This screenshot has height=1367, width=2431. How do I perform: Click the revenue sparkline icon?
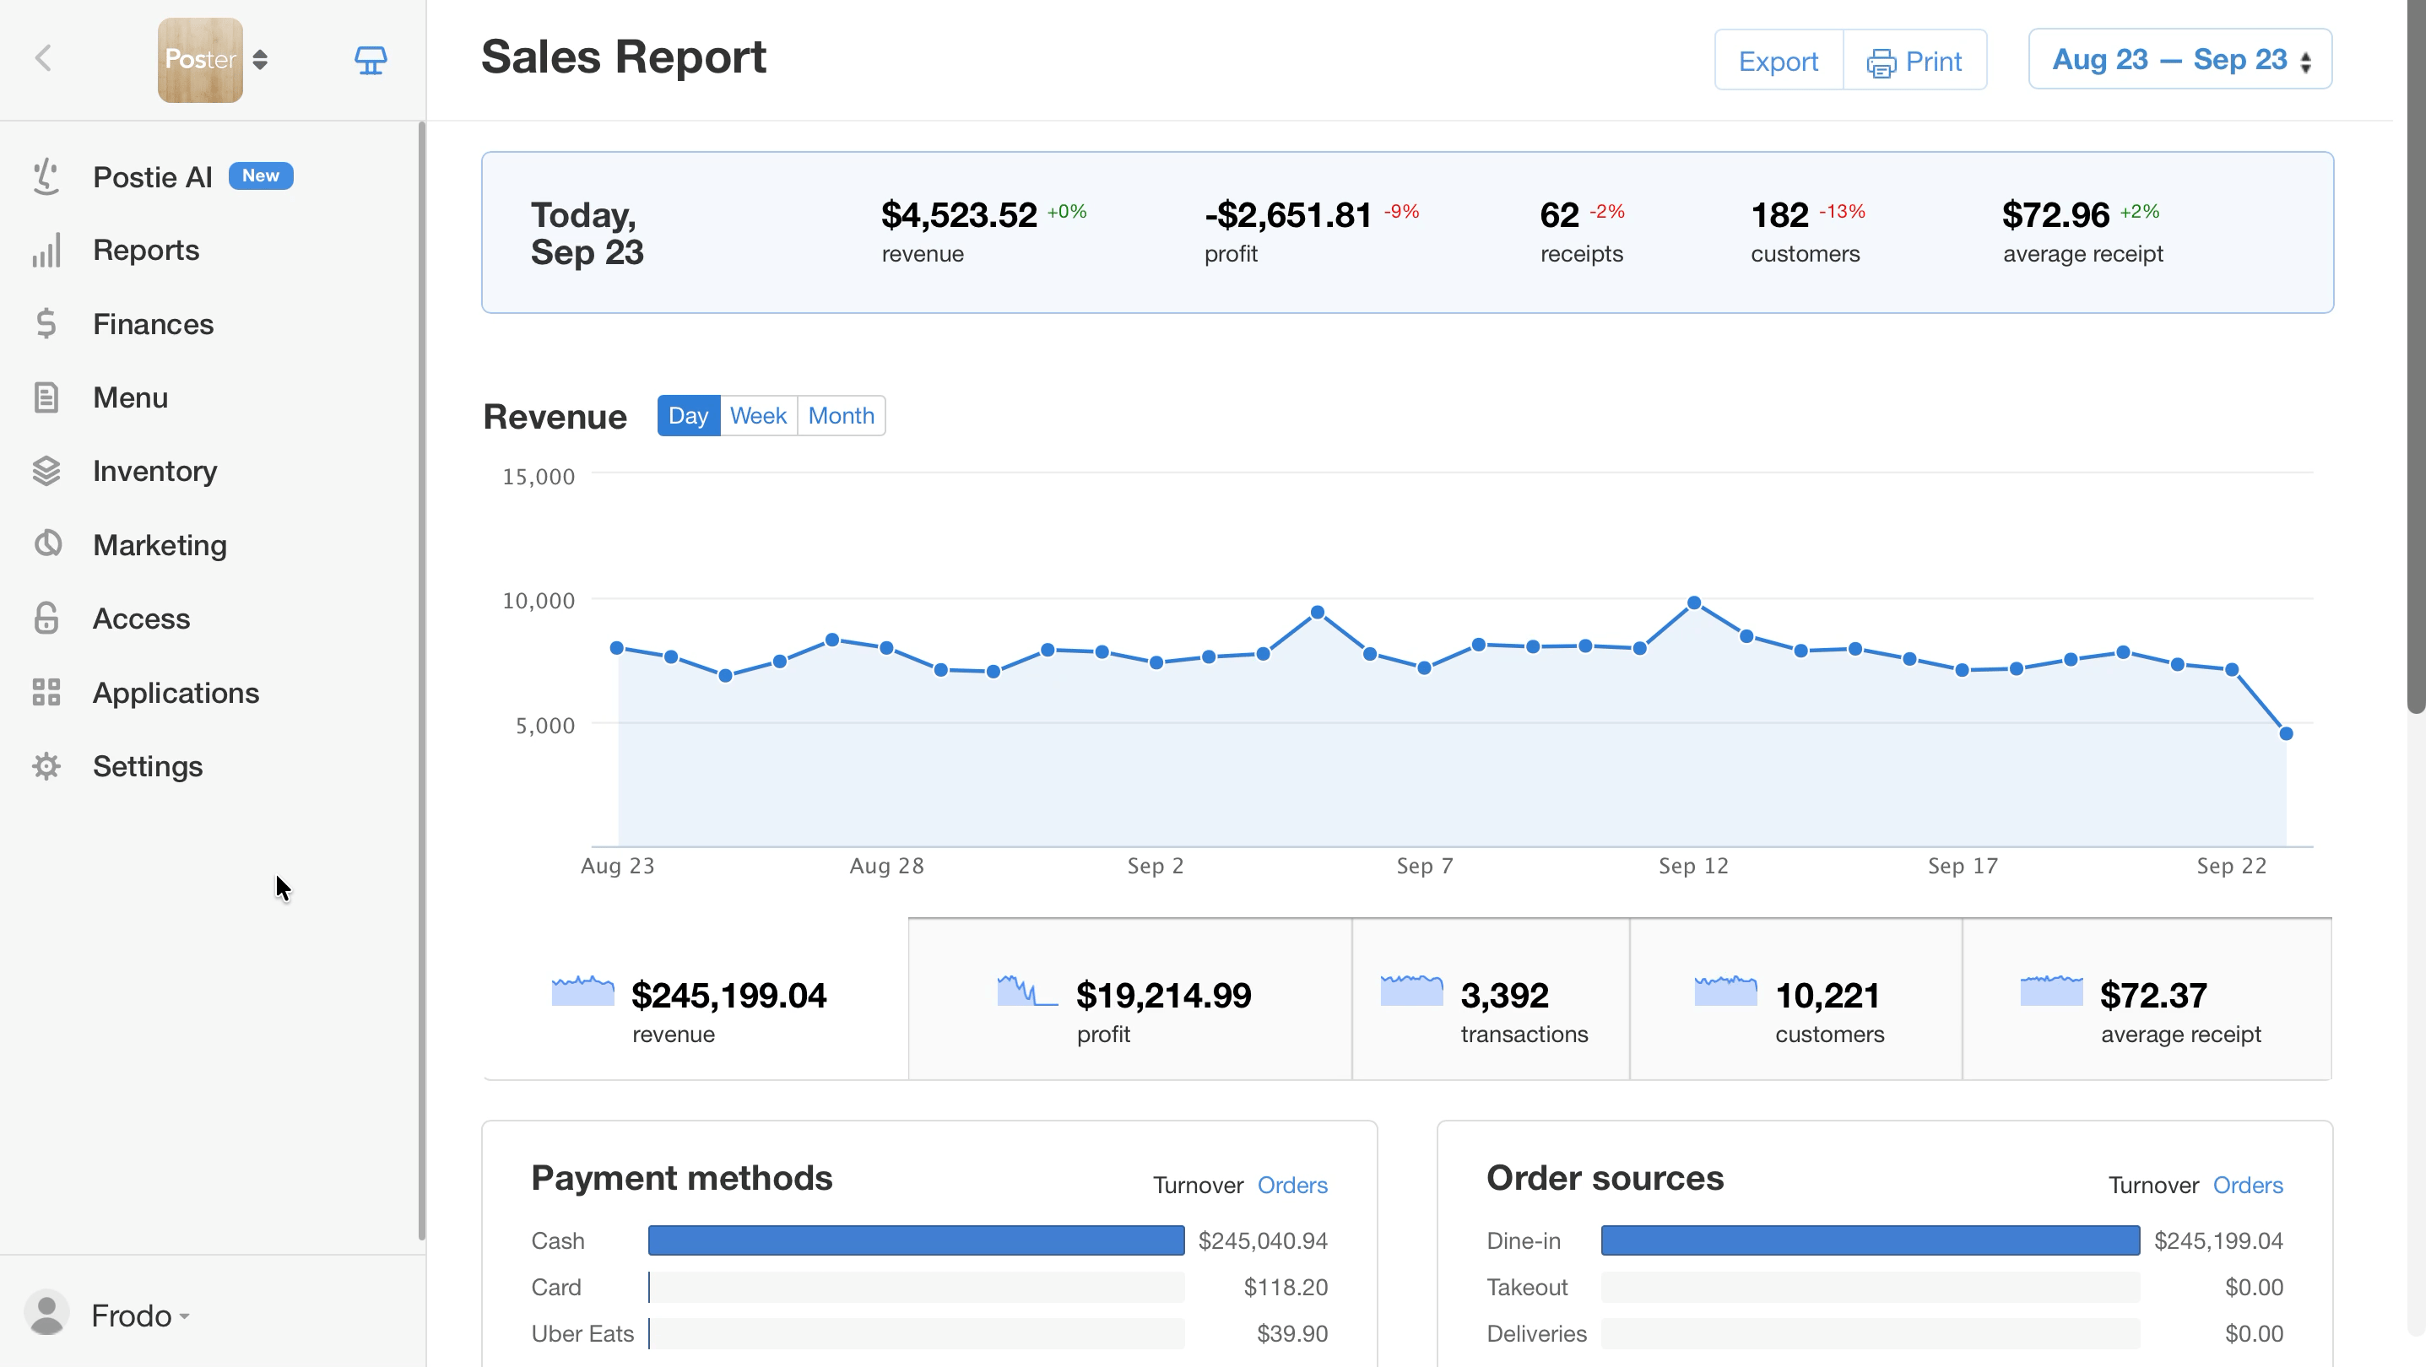[582, 991]
